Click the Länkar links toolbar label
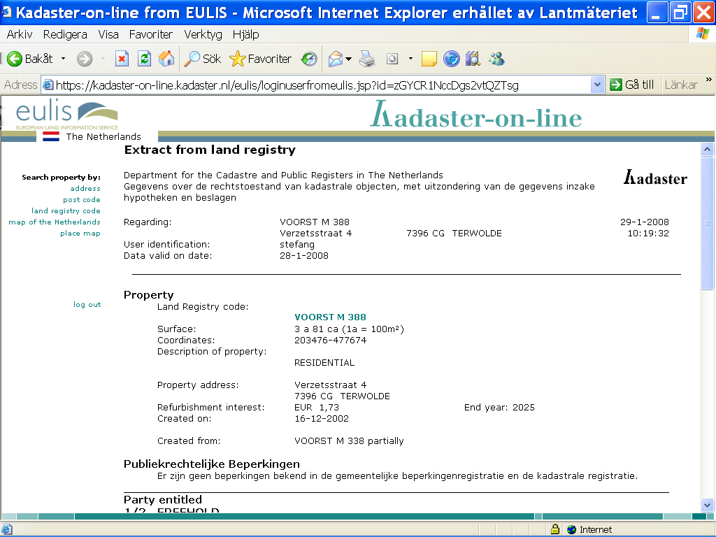The width and height of the screenshot is (716, 537). click(681, 85)
